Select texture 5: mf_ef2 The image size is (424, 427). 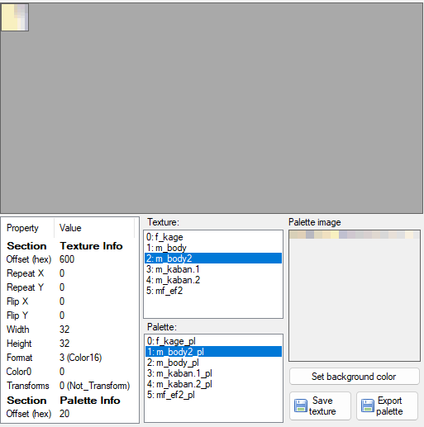[x=213, y=291]
